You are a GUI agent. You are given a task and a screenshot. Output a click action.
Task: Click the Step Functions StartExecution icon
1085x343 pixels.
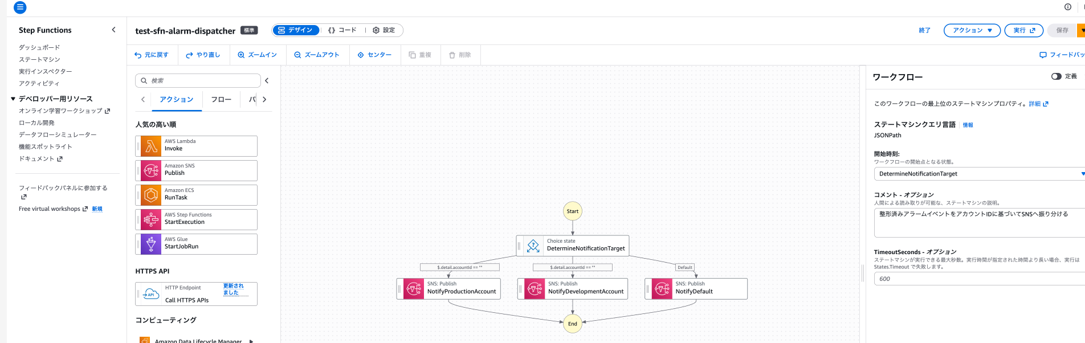coord(151,219)
